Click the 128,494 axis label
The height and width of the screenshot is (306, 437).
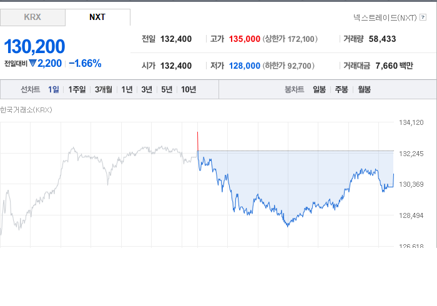point(411,215)
